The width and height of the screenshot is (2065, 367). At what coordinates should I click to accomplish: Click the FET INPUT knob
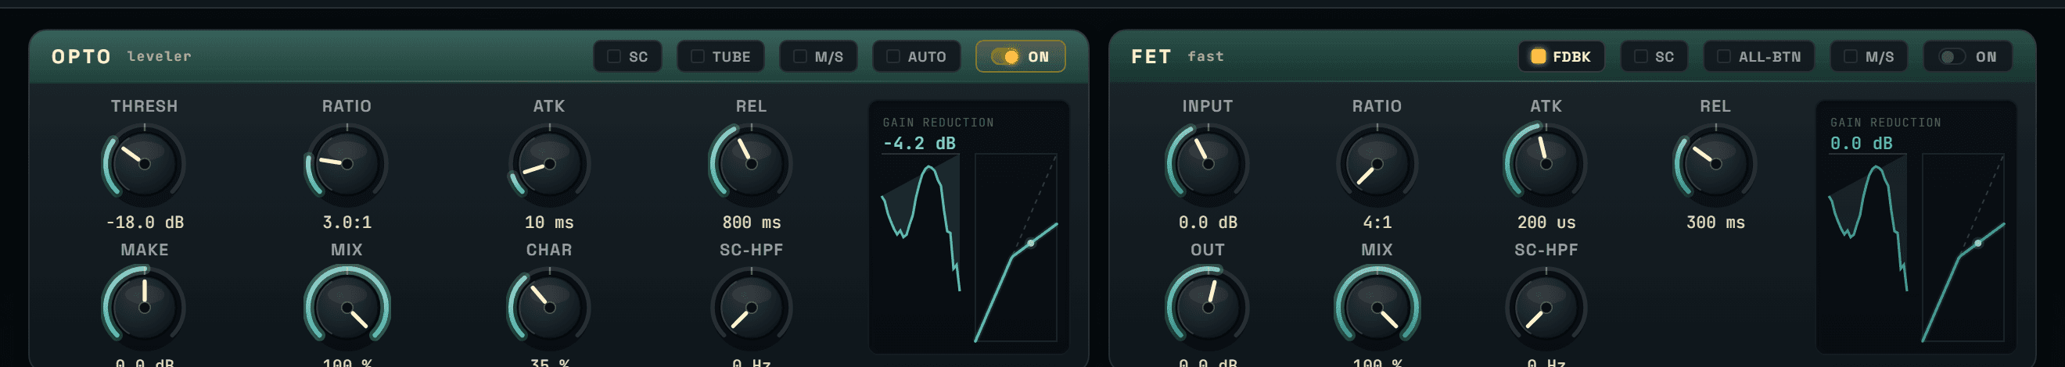(x=1207, y=164)
